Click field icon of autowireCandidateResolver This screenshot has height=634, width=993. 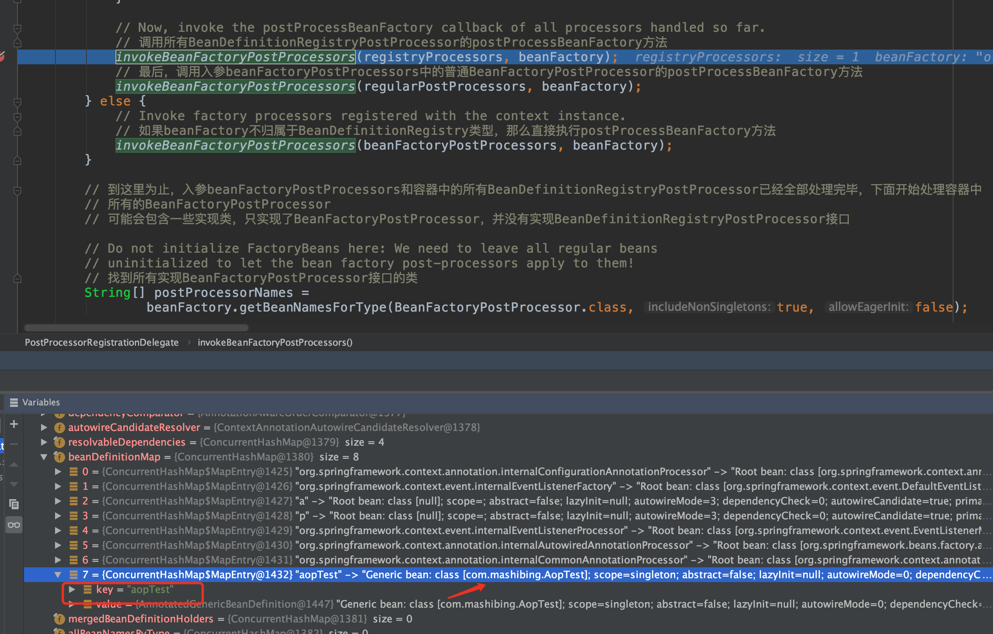pos(59,427)
